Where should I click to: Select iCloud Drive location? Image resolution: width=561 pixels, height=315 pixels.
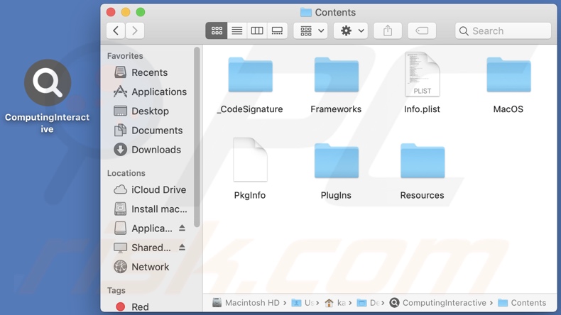tap(150, 190)
